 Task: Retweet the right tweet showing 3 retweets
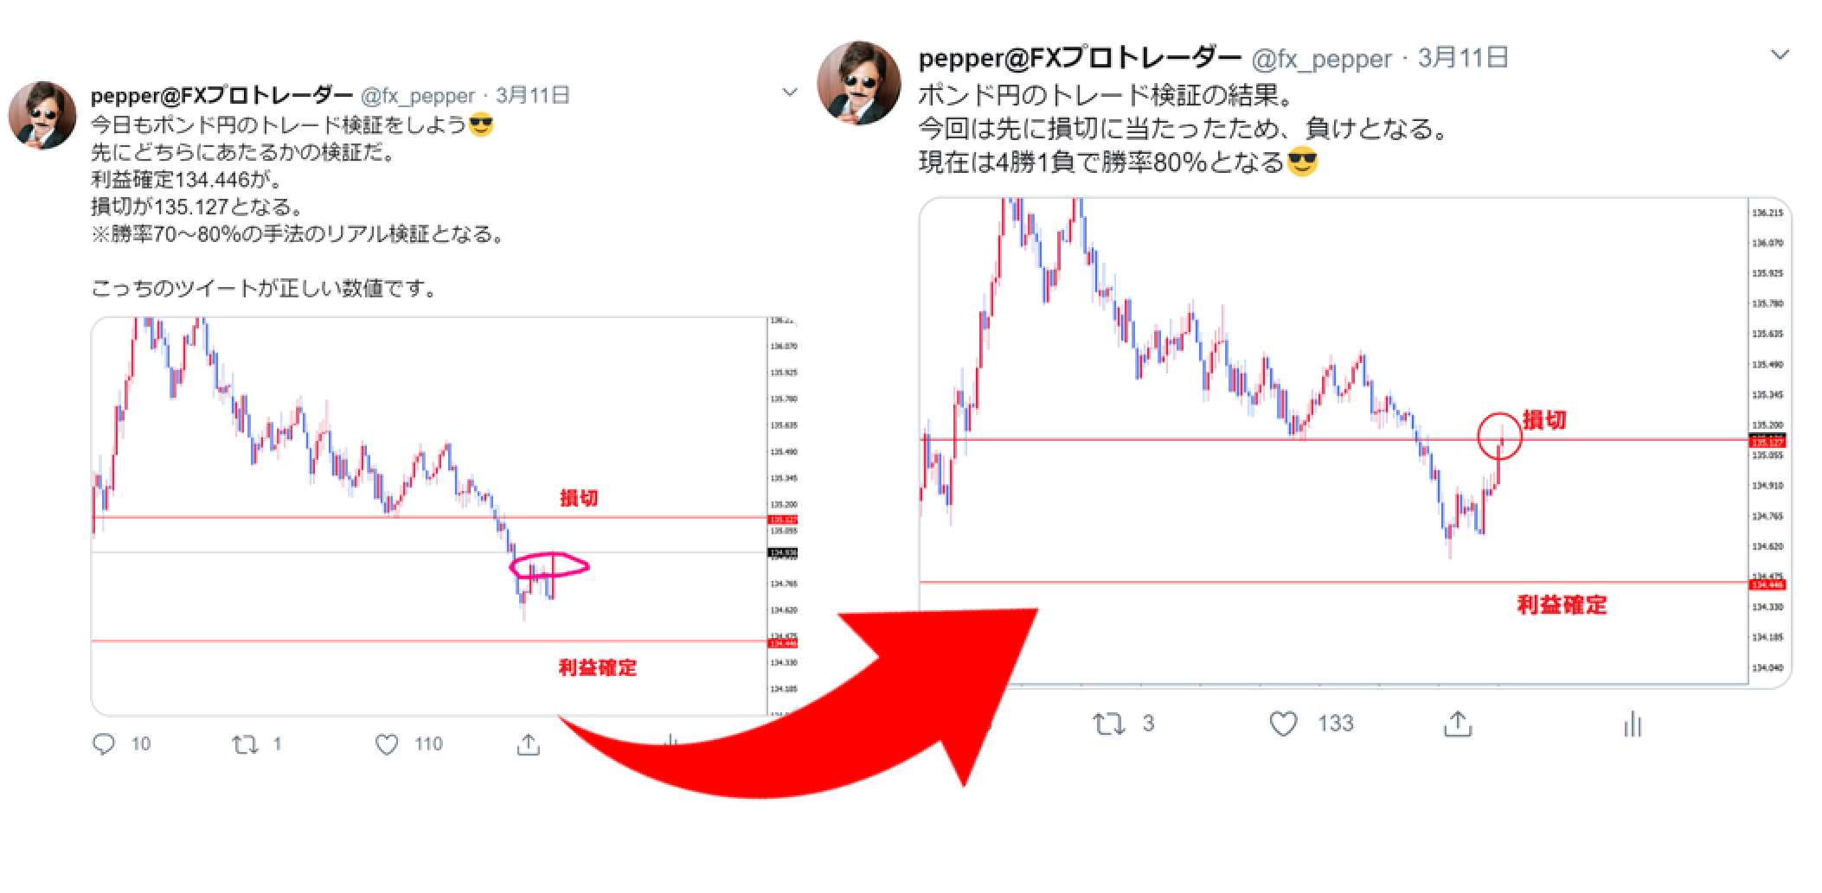[1108, 724]
